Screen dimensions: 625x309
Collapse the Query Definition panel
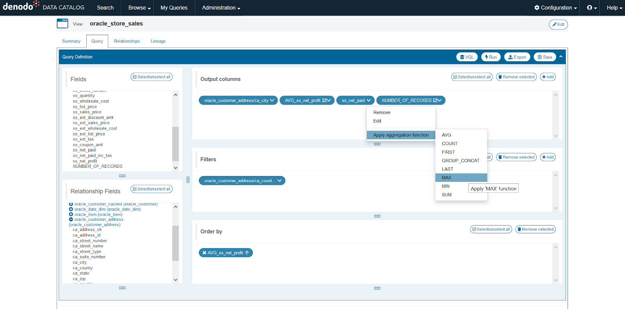tap(561, 57)
